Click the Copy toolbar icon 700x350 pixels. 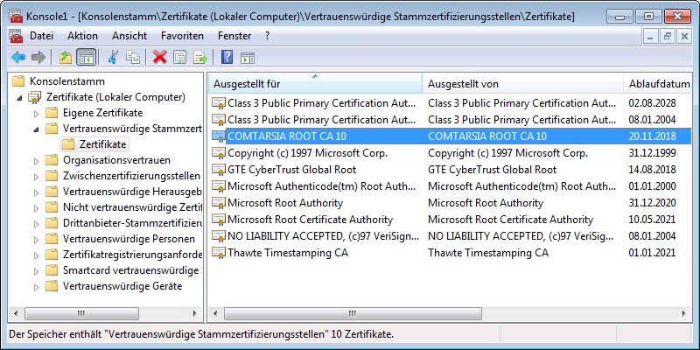coord(133,57)
